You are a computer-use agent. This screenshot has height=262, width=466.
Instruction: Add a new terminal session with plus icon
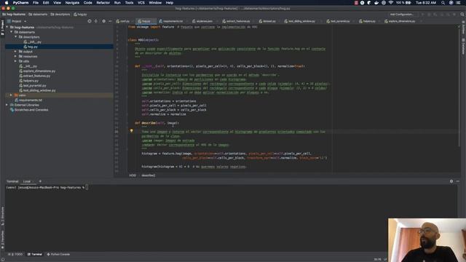tap(40, 181)
